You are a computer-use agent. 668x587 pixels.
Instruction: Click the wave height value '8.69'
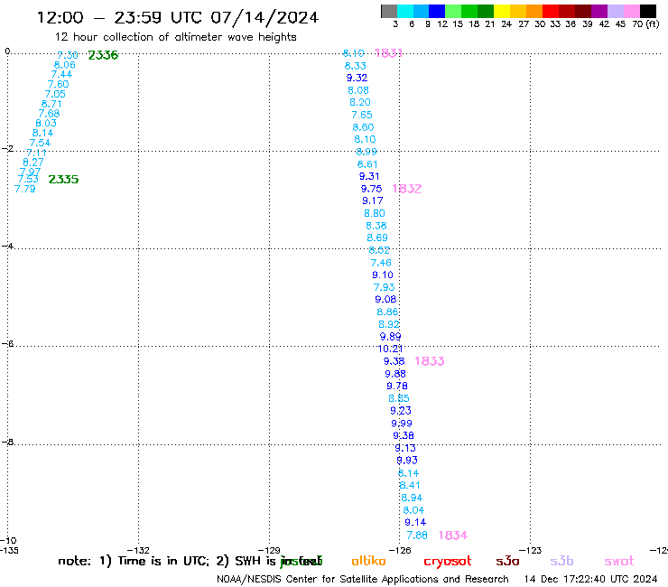point(377,238)
